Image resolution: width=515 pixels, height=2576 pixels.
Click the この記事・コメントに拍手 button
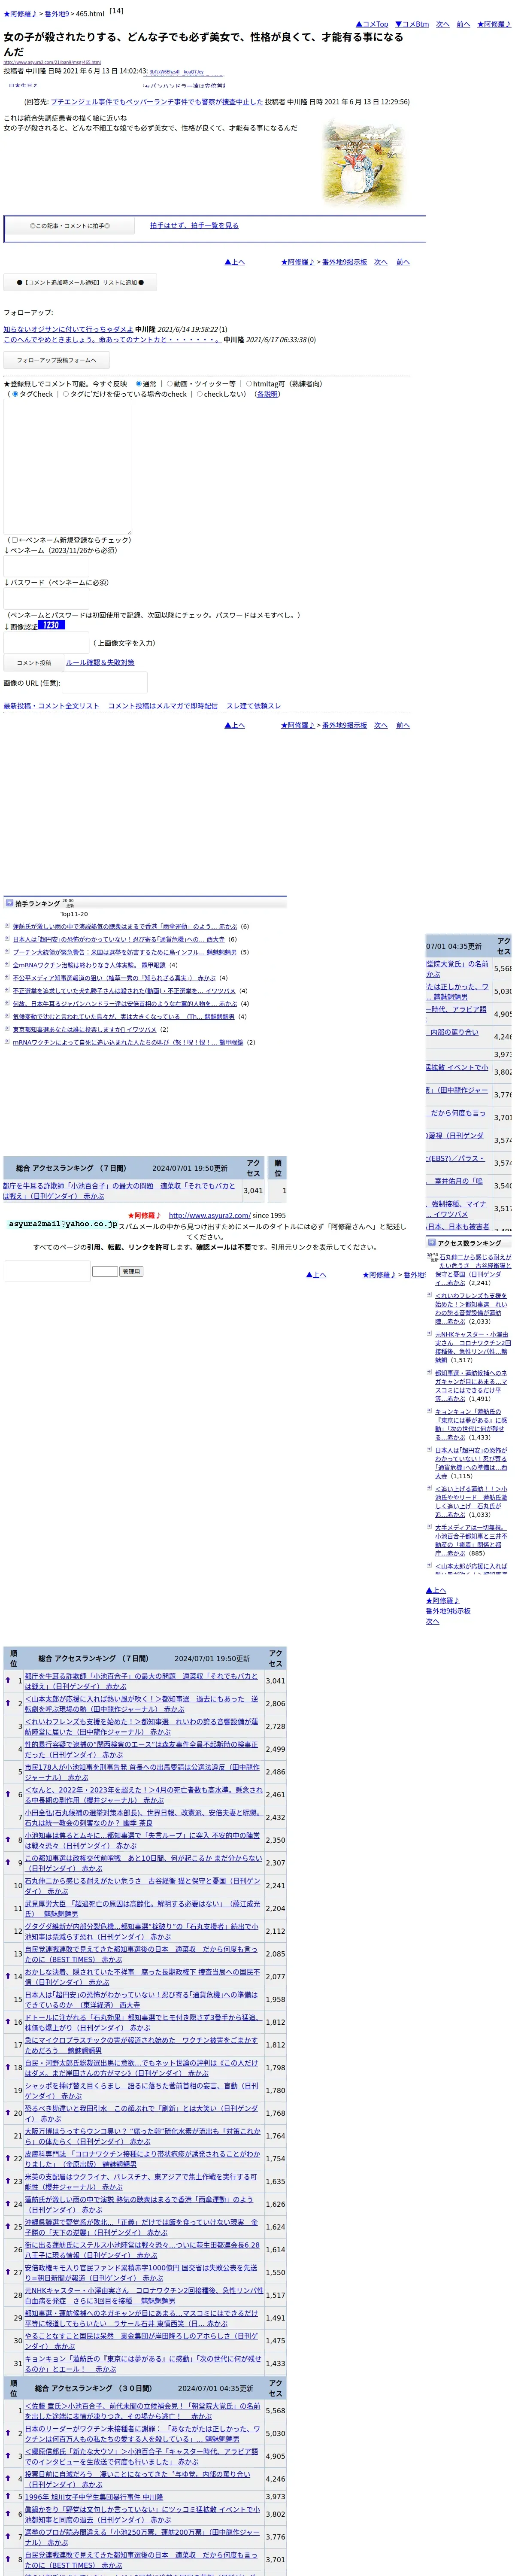[70, 226]
